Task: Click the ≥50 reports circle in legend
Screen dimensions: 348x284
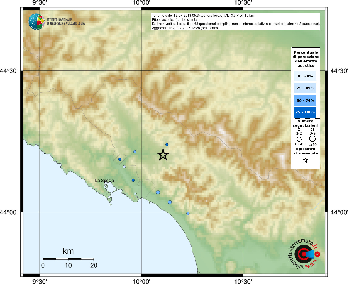Action: pos(313,139)
